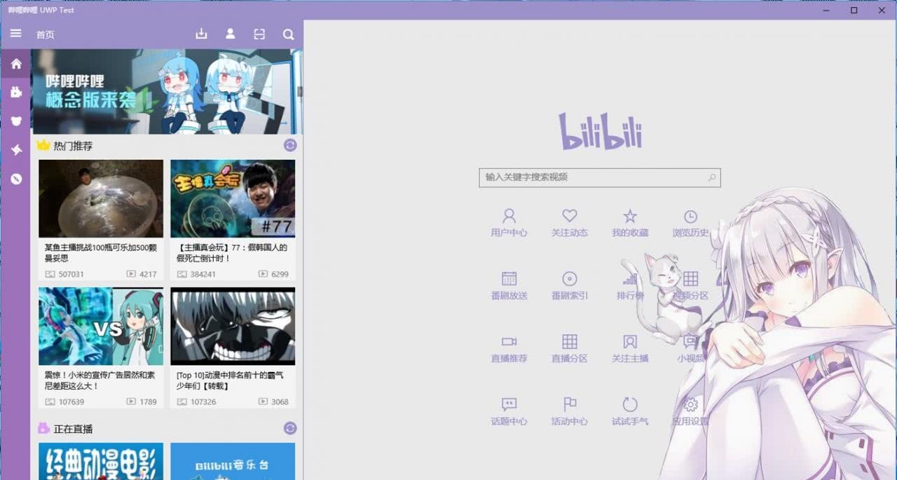The image size is (897, 480).
Task: Click the danmaku count 1789
Action: pos(148,402)
